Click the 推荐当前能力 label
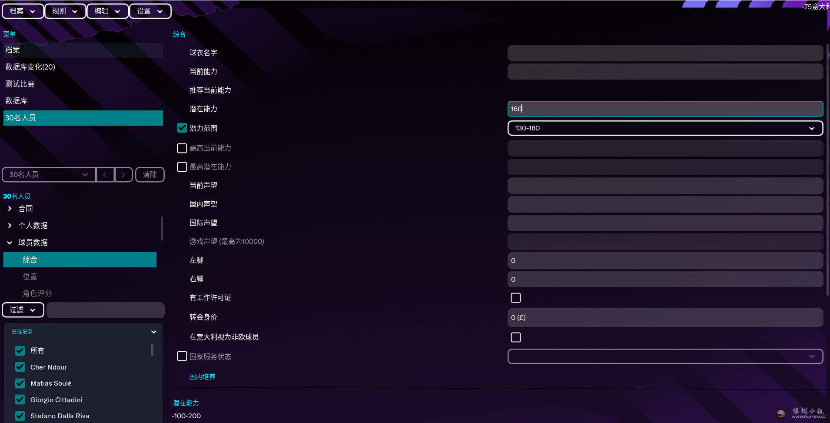Image resolution: width=830 pixels, height=423 pixels. click(x=210, y=90)
